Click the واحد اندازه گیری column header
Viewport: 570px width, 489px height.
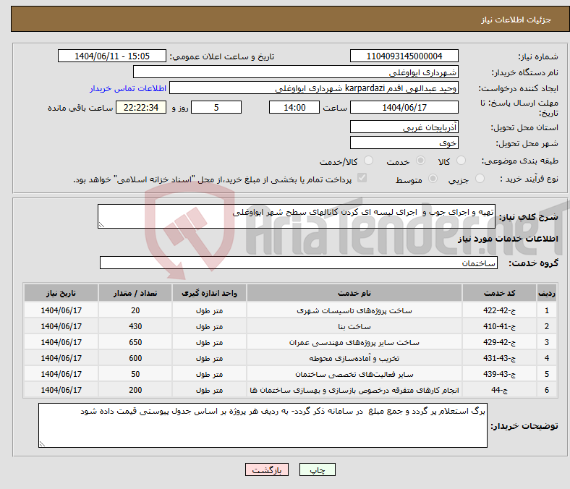209,293
